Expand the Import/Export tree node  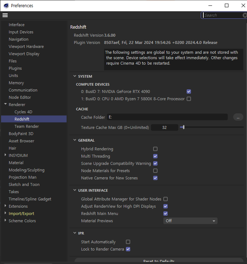[x=5, y=213]
